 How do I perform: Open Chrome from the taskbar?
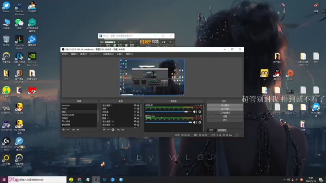(x=79, y=179)
